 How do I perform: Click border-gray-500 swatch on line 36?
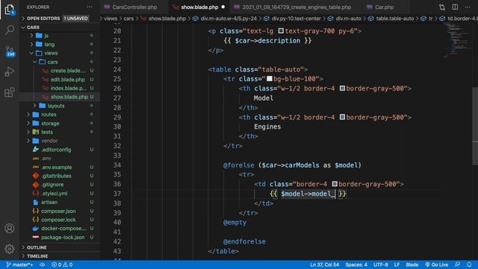(x=335, y=184)
